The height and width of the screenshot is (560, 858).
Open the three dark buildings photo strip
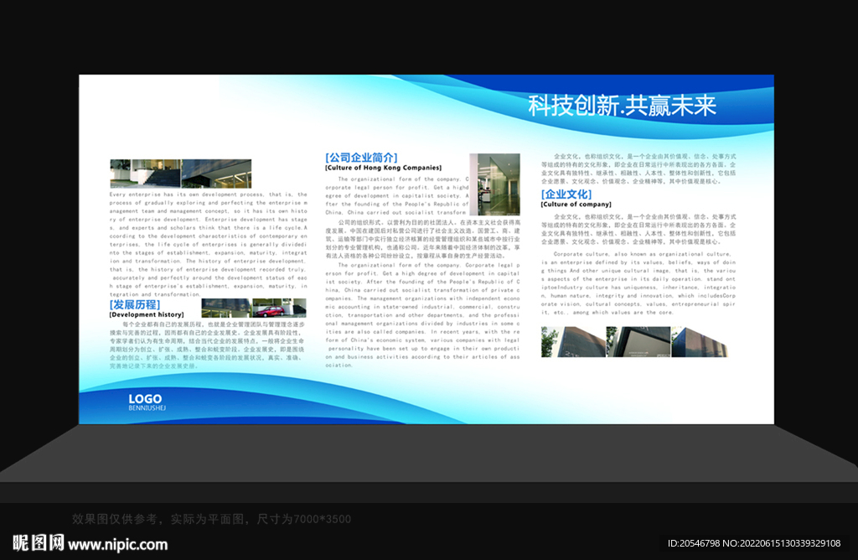click(635, 342)
